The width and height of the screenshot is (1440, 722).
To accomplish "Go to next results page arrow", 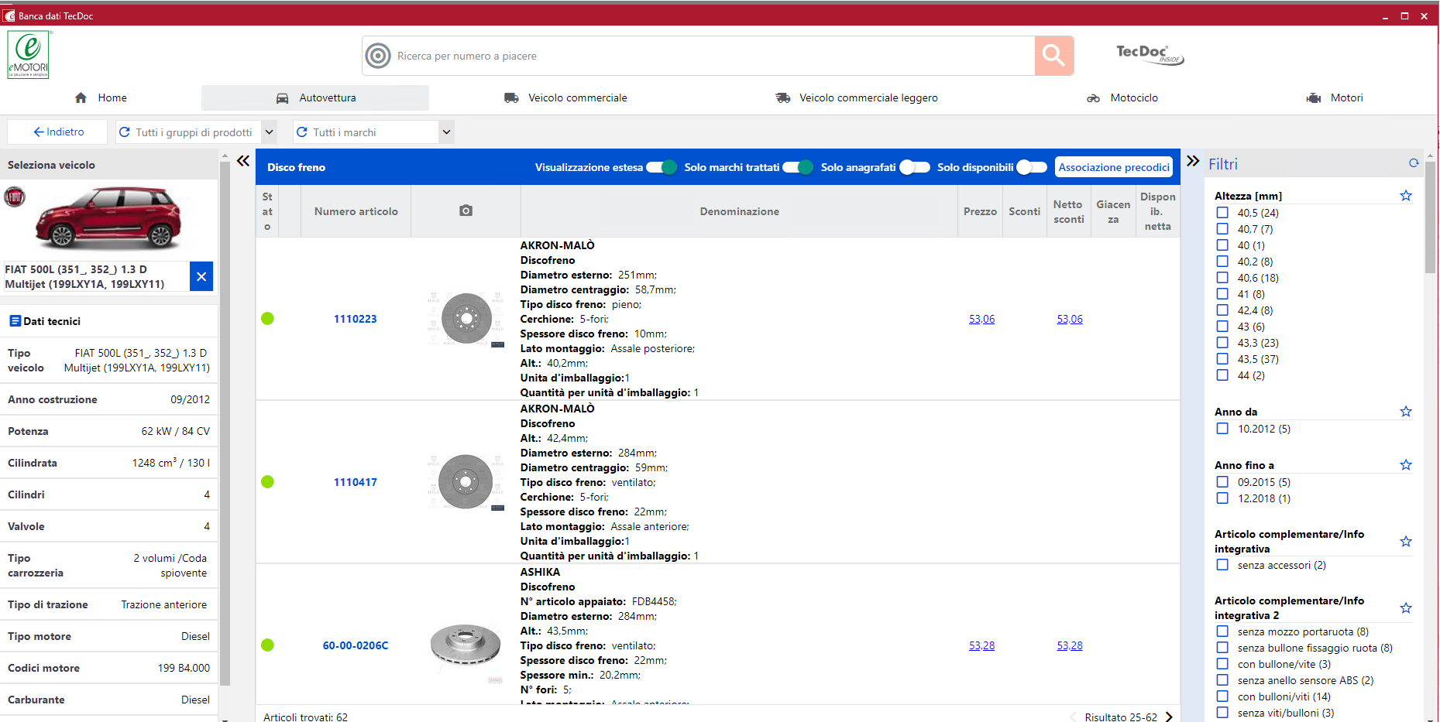I will 1169,717.
